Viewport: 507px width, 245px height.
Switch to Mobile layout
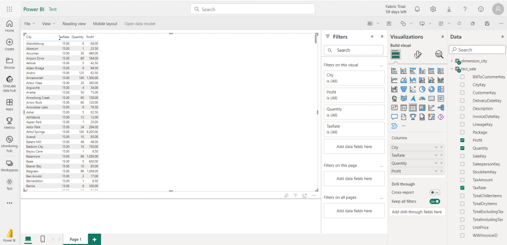105,24
